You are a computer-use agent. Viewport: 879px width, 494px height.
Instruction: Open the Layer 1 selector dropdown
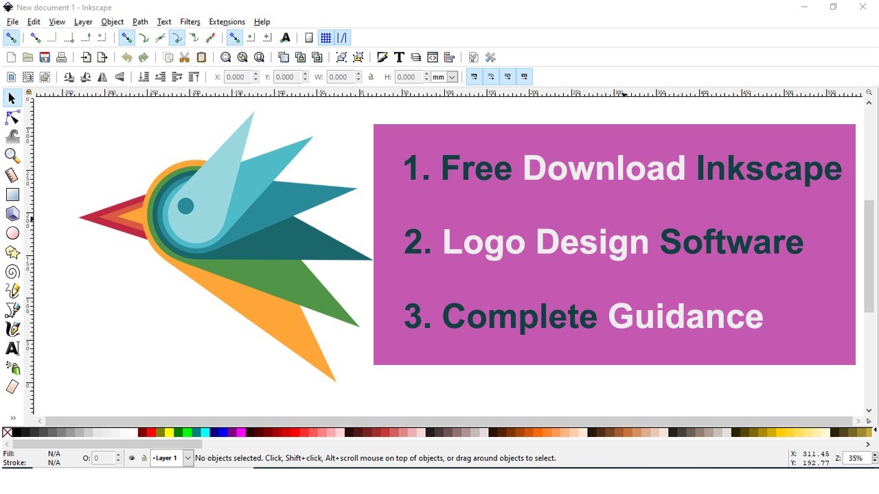(187, 458)
